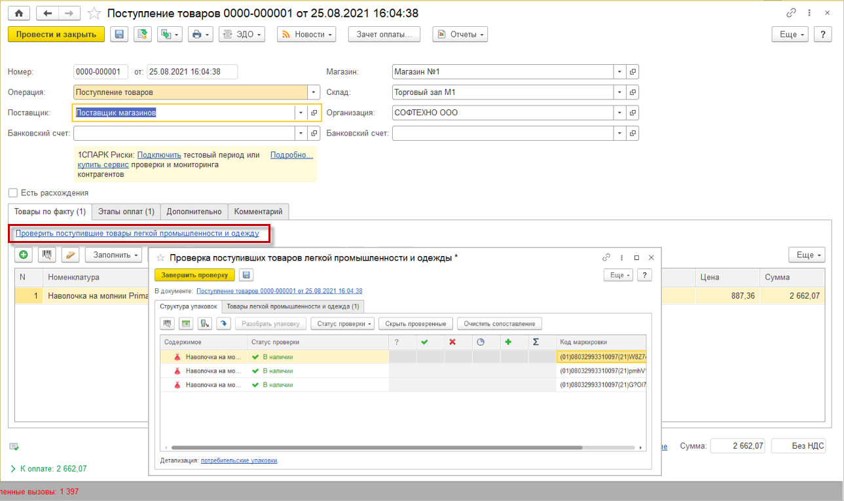Click the data terminal load icon
844x501 pixels.
click(206, 324)
